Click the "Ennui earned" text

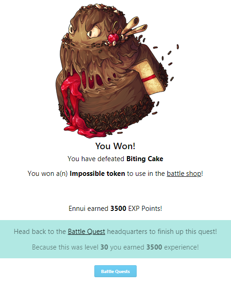point(88,208)
